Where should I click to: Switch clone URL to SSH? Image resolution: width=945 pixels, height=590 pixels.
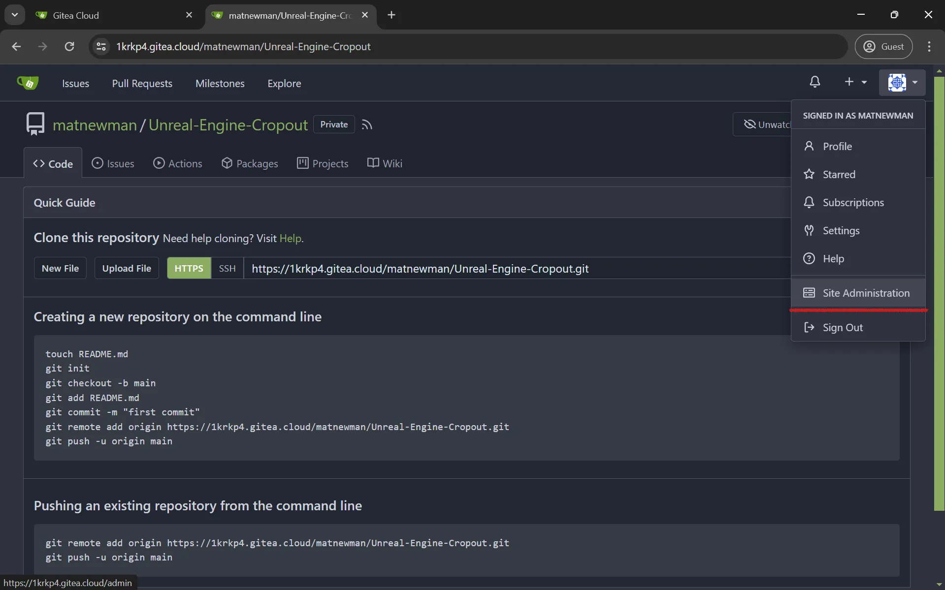coord(227,268)
